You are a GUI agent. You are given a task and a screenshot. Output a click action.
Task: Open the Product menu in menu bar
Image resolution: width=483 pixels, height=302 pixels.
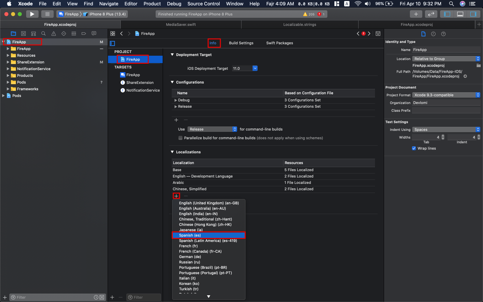tap(152, 4)
